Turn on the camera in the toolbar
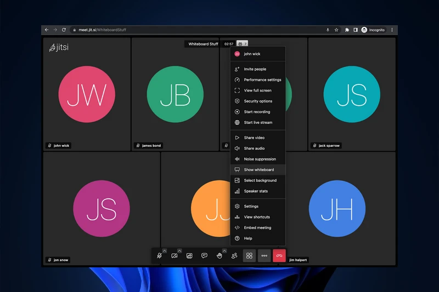Screen dimensions: 439x292 click(174, 256)
